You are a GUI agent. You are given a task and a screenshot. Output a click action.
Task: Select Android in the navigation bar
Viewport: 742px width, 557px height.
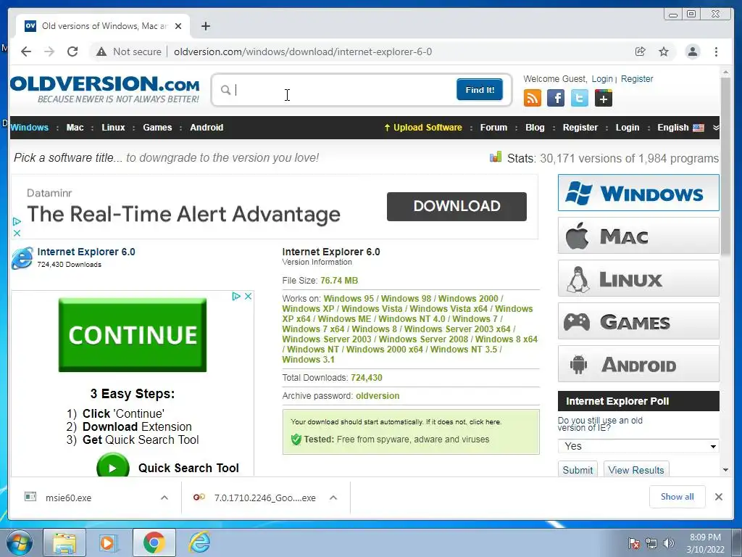pos(207,128)
